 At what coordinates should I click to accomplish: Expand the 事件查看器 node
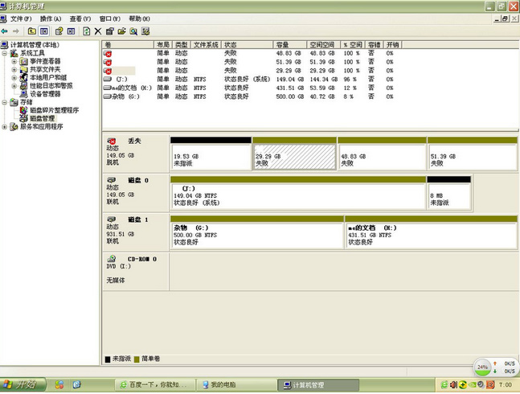(14, 61)
